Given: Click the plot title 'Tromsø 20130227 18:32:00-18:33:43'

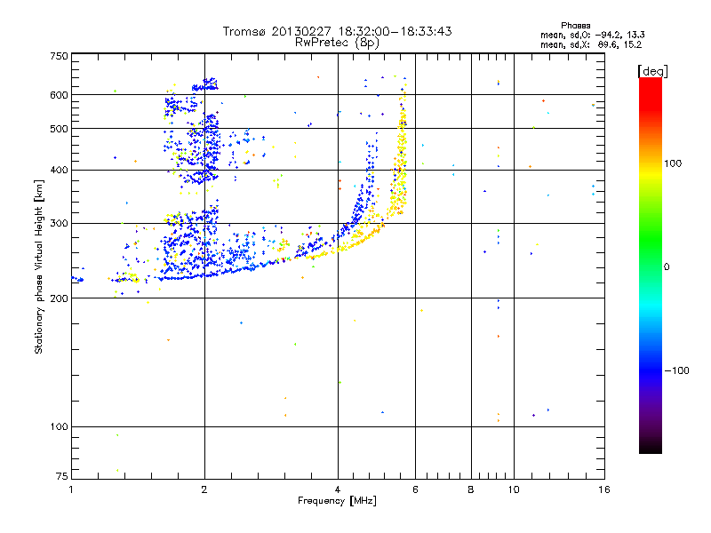Looking at the screenshot, I should pyautogui.click(x=337, y=31).
